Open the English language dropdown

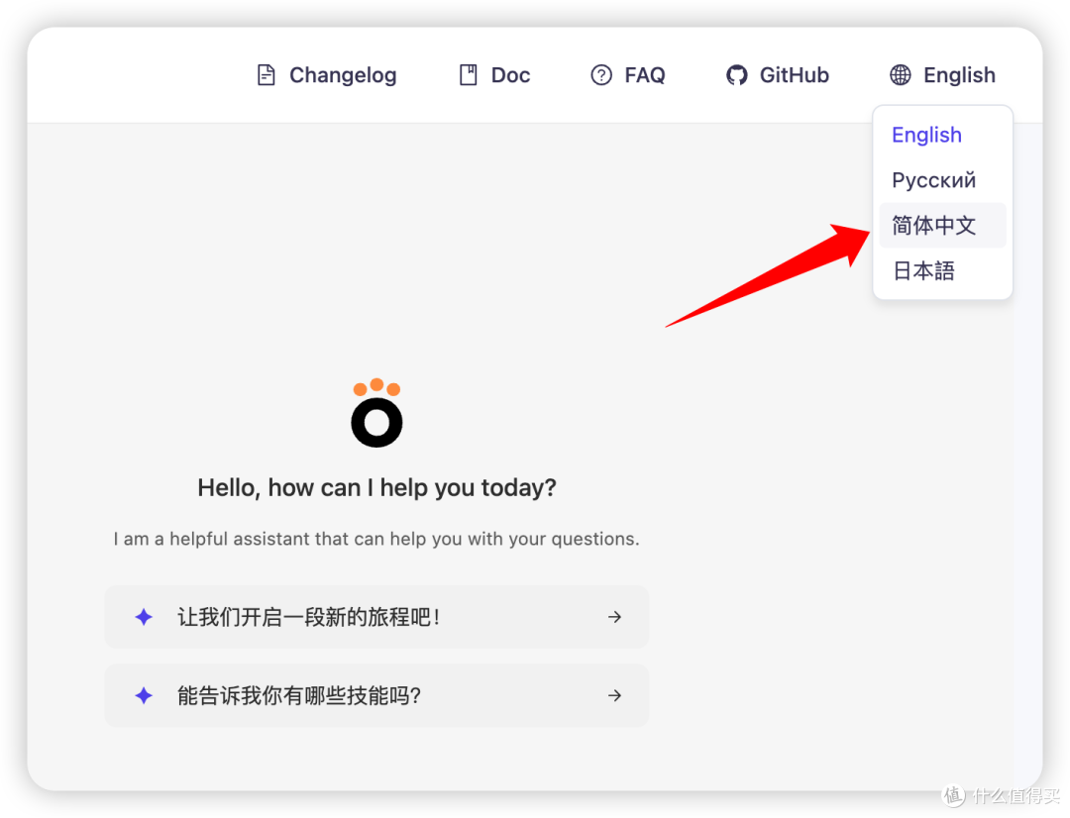click(941, 74)
